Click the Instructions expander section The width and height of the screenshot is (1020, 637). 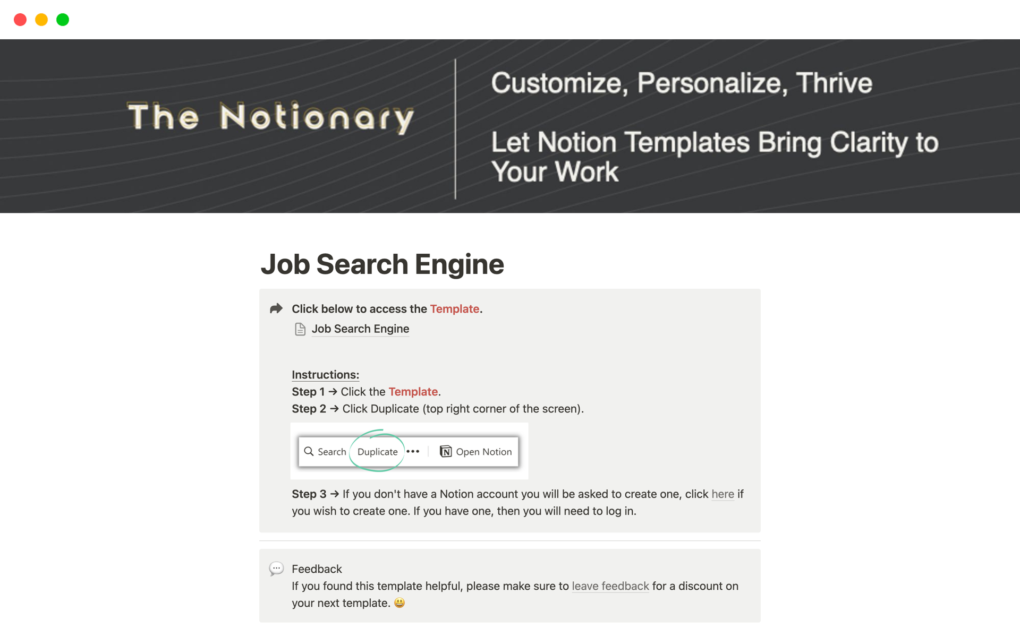tap(325, 374)
